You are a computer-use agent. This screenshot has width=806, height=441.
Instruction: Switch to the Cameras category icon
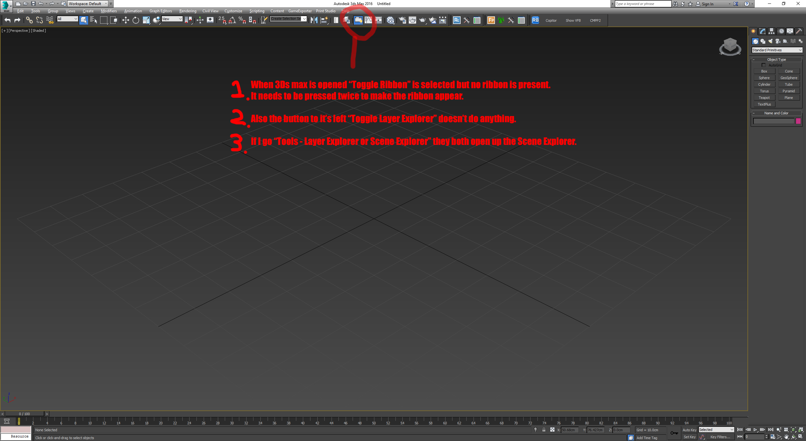coord(778,41)
